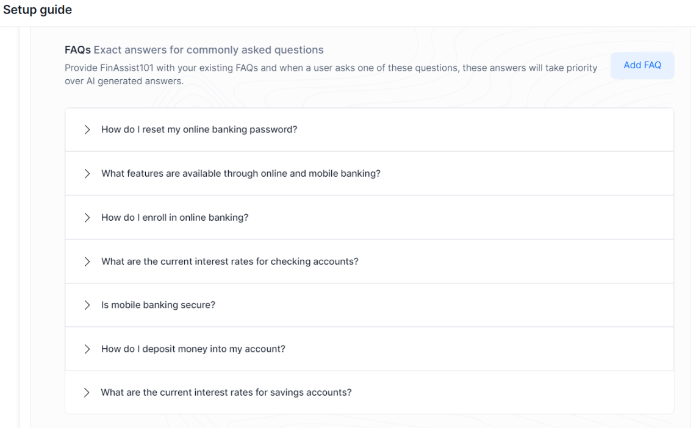Expand chevron for checking accounts interest rates
696x428 pixels.
click(x=87, y=261)
